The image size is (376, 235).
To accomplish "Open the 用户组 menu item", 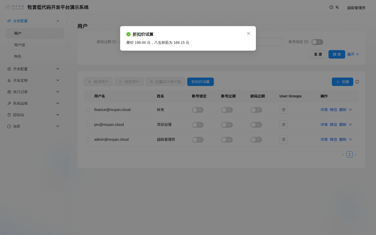I will [35, 45].
